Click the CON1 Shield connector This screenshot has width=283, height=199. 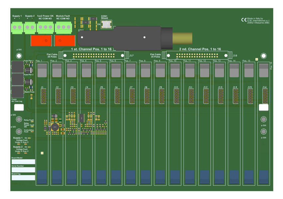point(106,24)
